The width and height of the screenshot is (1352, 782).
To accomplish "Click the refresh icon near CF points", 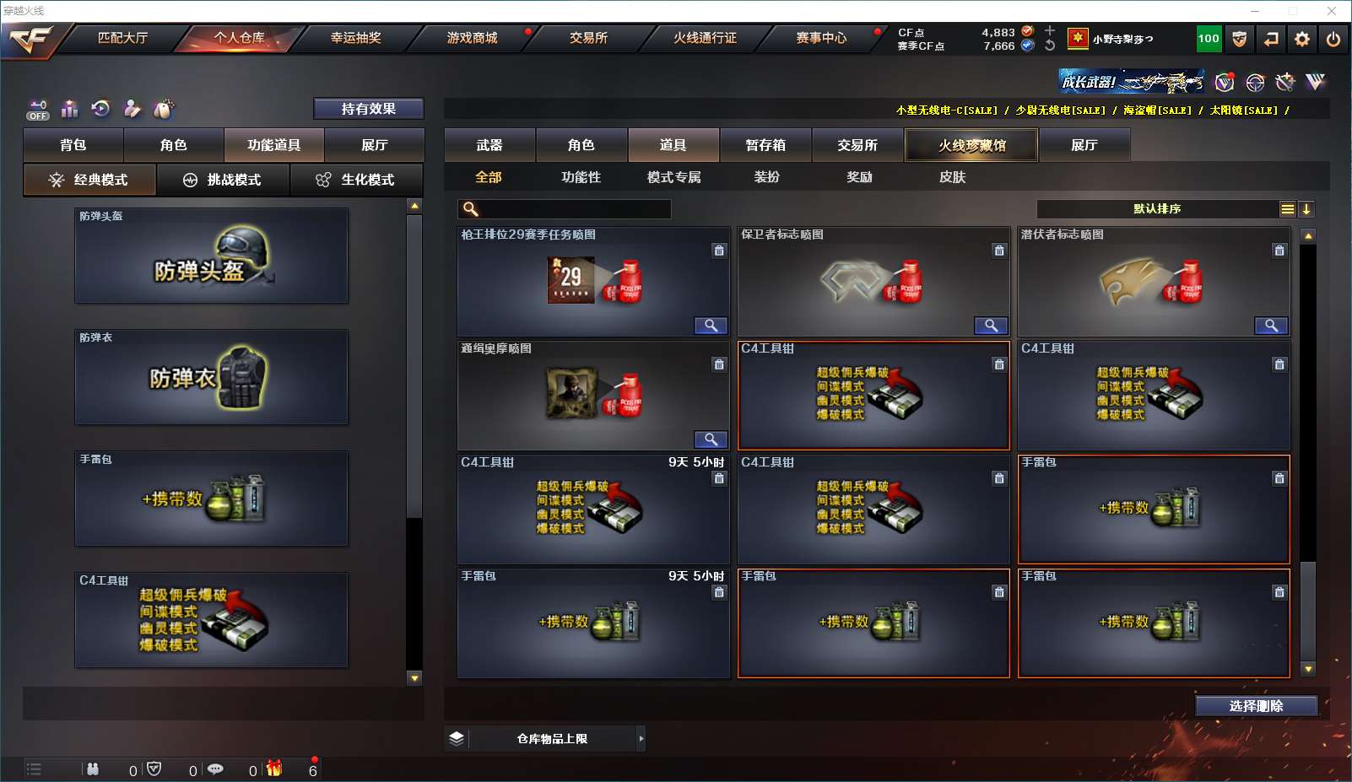I will [x=1050, y=46].
